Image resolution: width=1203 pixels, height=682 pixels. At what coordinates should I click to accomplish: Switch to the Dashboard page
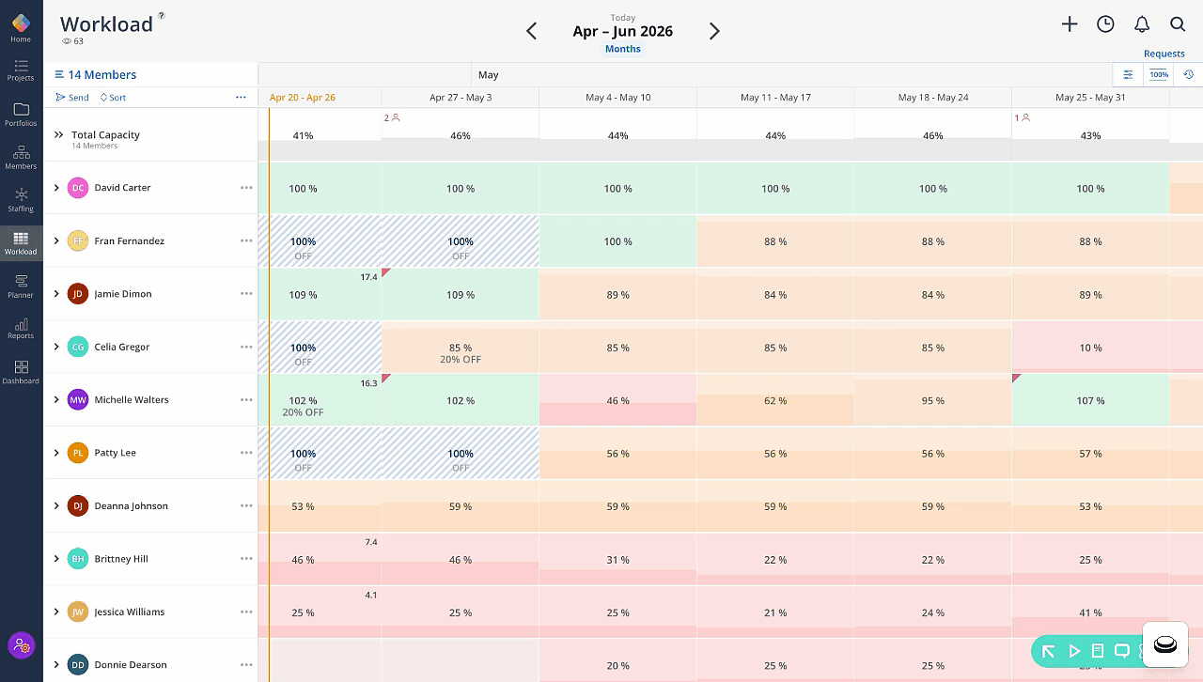pyautogui.click(x=21, y=372)
